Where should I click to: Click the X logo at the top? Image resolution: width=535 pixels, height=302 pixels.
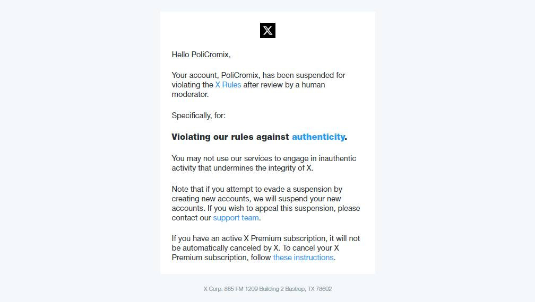coord(267,31)
